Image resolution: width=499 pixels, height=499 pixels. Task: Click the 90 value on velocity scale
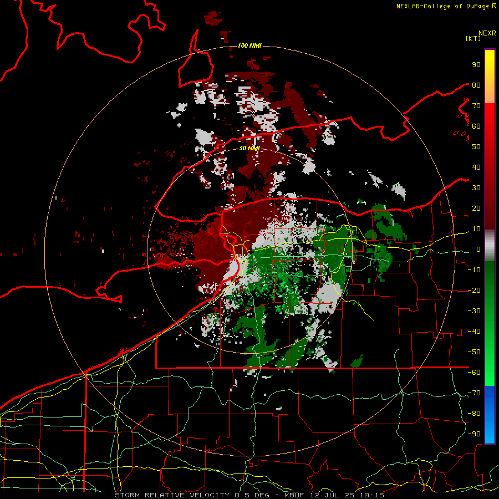[476, 65]
